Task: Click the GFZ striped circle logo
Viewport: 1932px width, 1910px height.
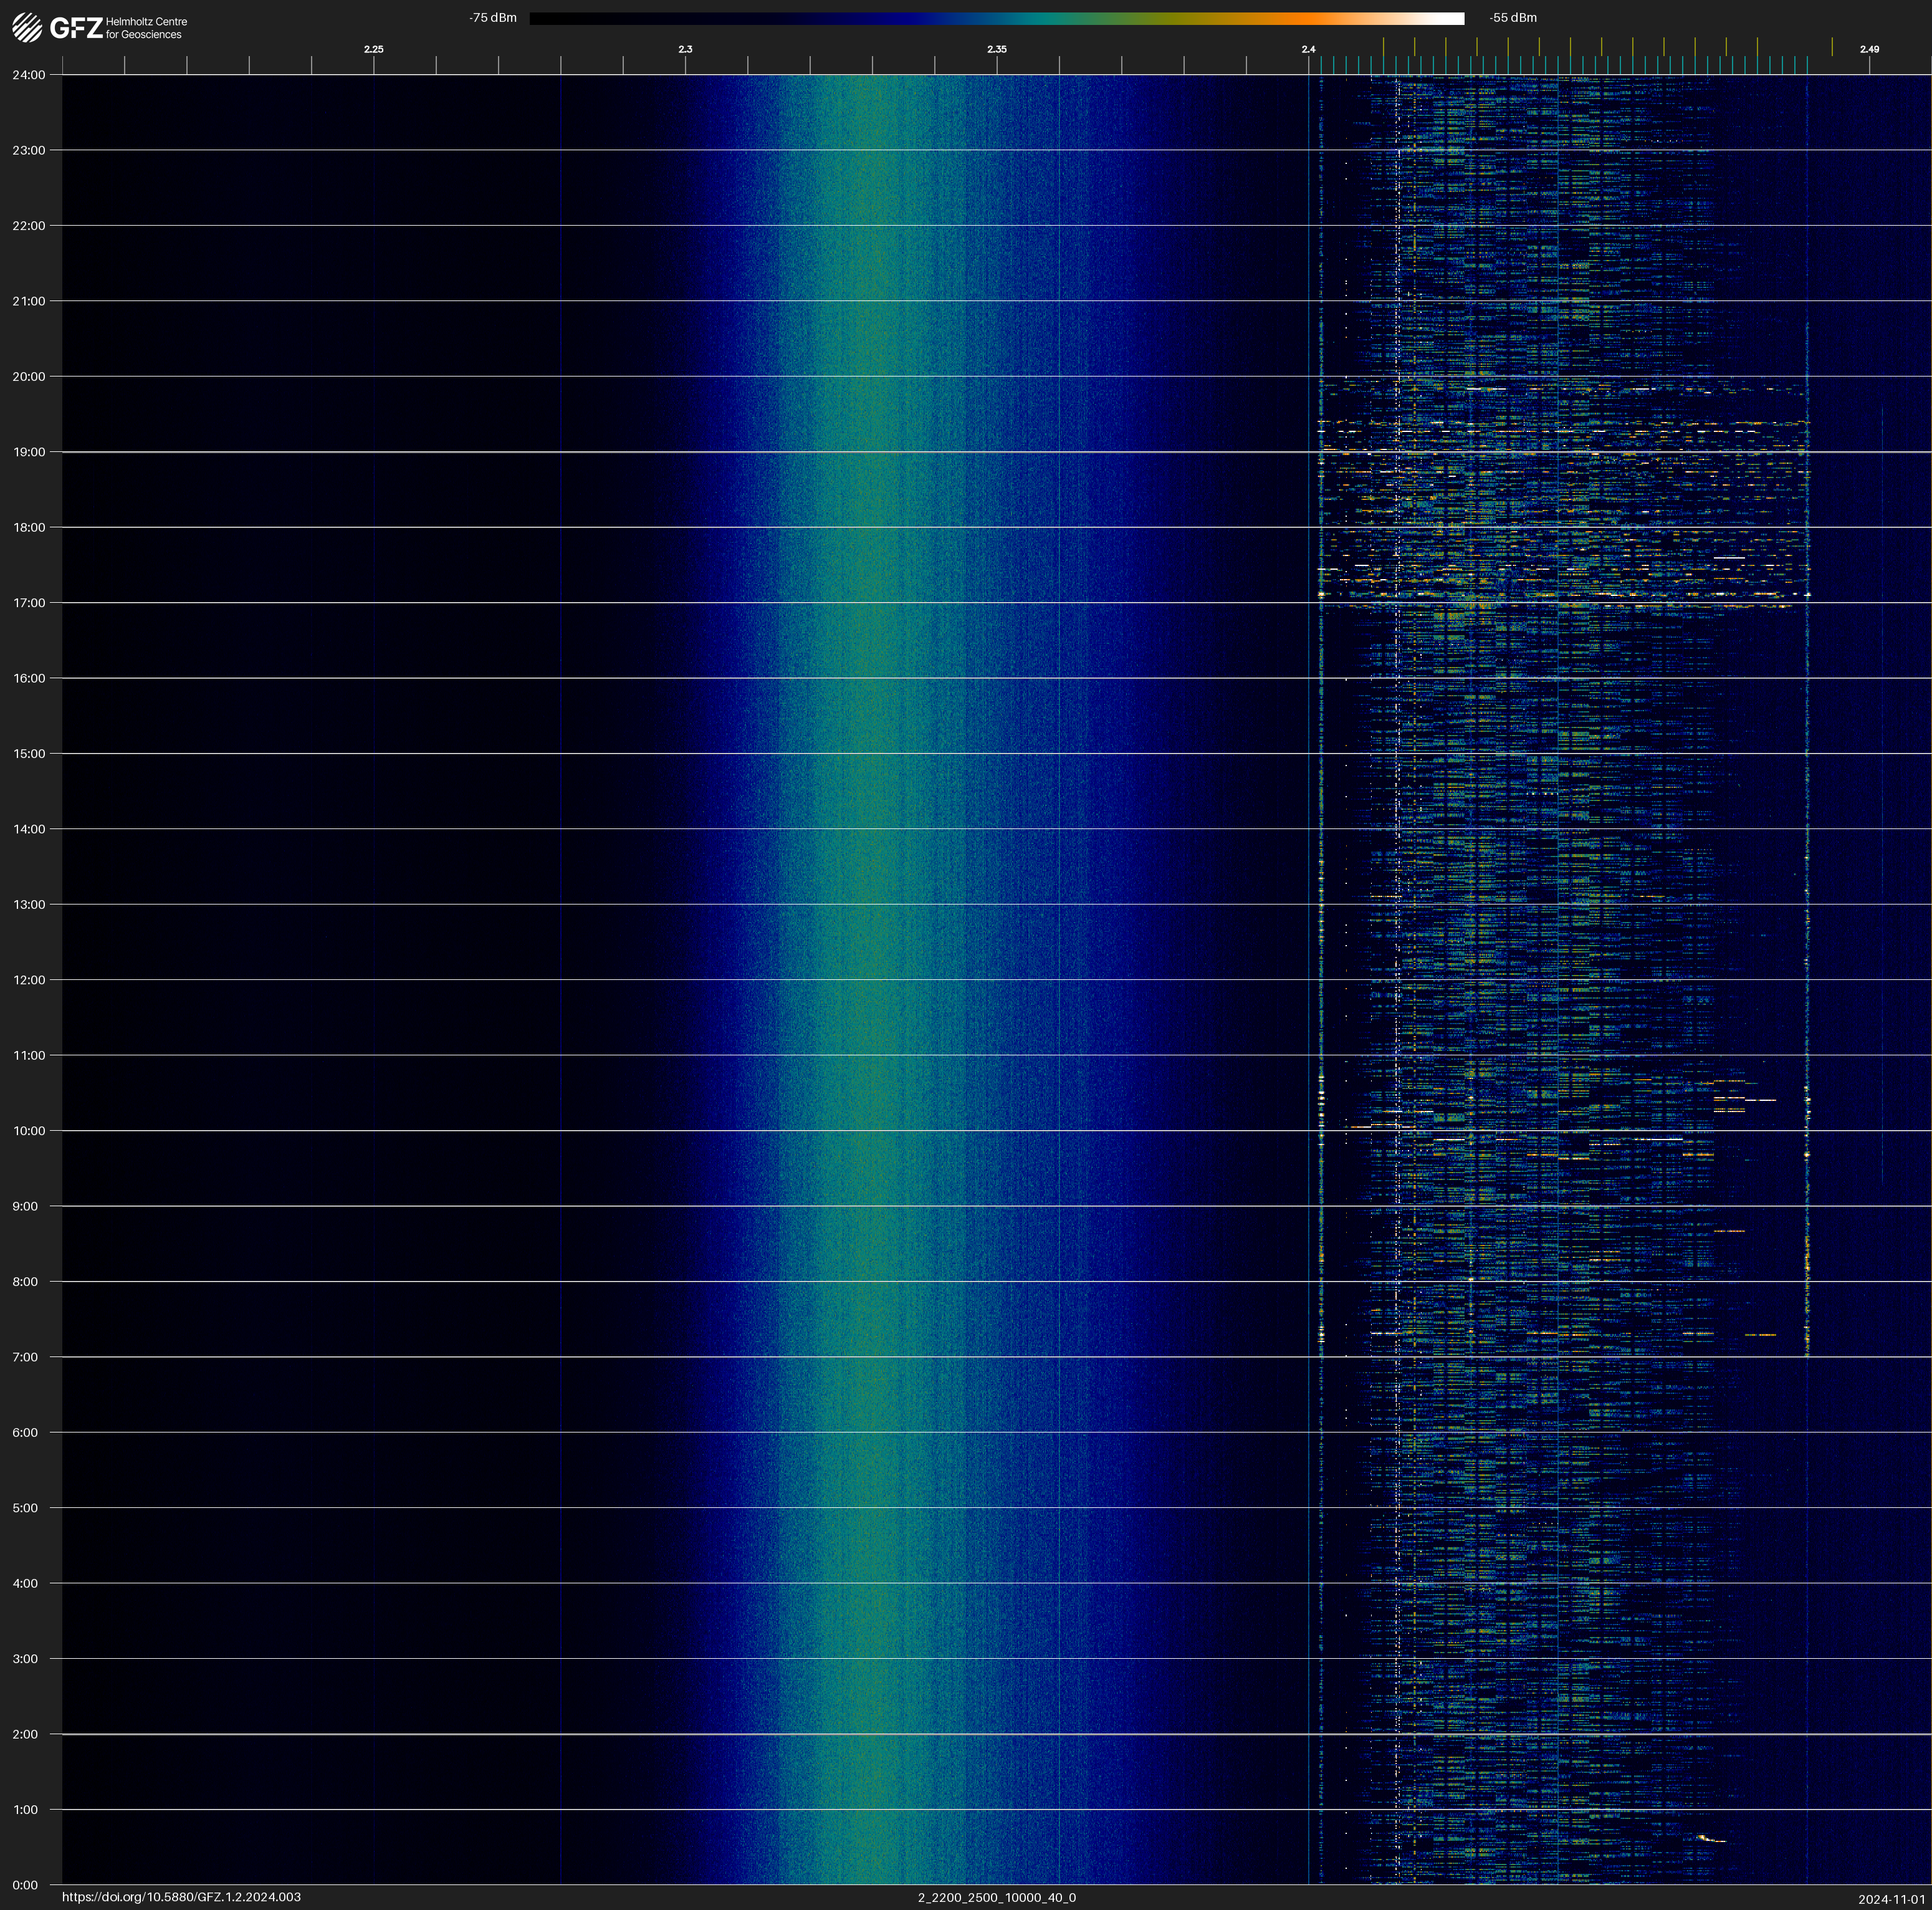Action: [x=27, y=27]
